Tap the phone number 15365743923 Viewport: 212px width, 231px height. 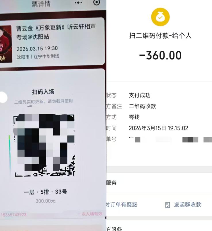14,215
